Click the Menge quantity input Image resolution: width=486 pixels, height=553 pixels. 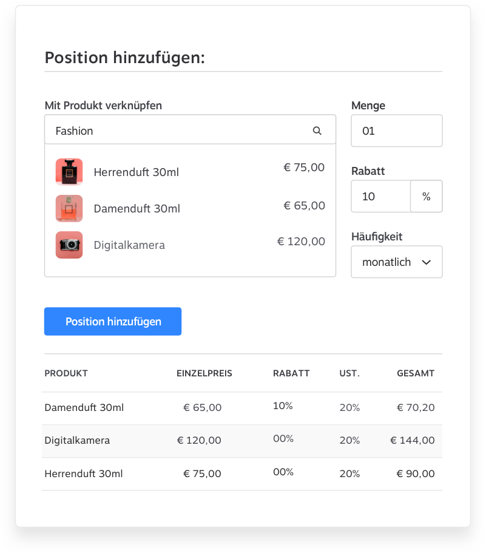click(x=396, y=131)
